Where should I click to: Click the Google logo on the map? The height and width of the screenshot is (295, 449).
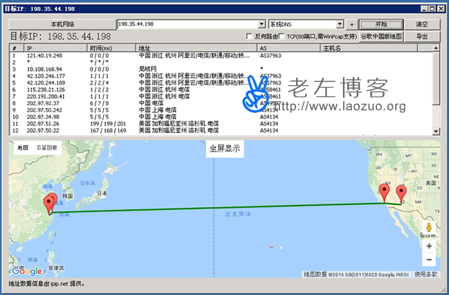pos(26,271)
